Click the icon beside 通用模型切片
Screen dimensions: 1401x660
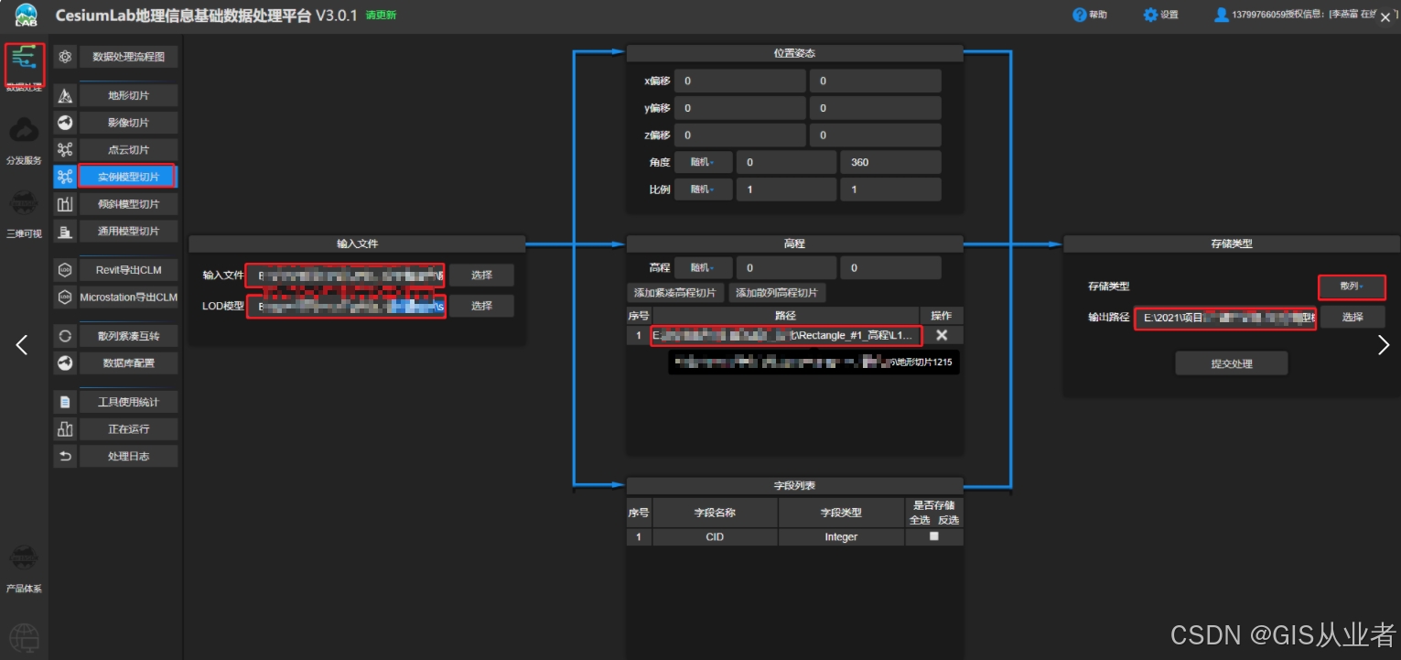tap(65, 231)
